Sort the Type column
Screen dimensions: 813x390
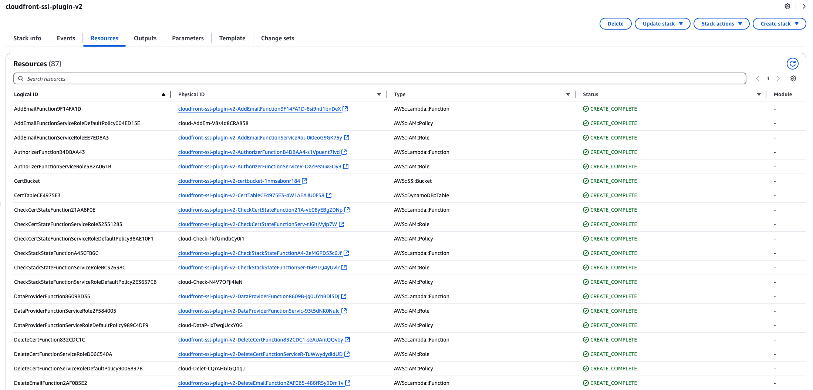click(x=568, y=94)
